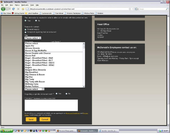Click the search magnifier icon

point(167,9)
